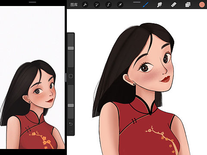Open the Actions wrench menu
207x155 pixels.
click(85, 5)
